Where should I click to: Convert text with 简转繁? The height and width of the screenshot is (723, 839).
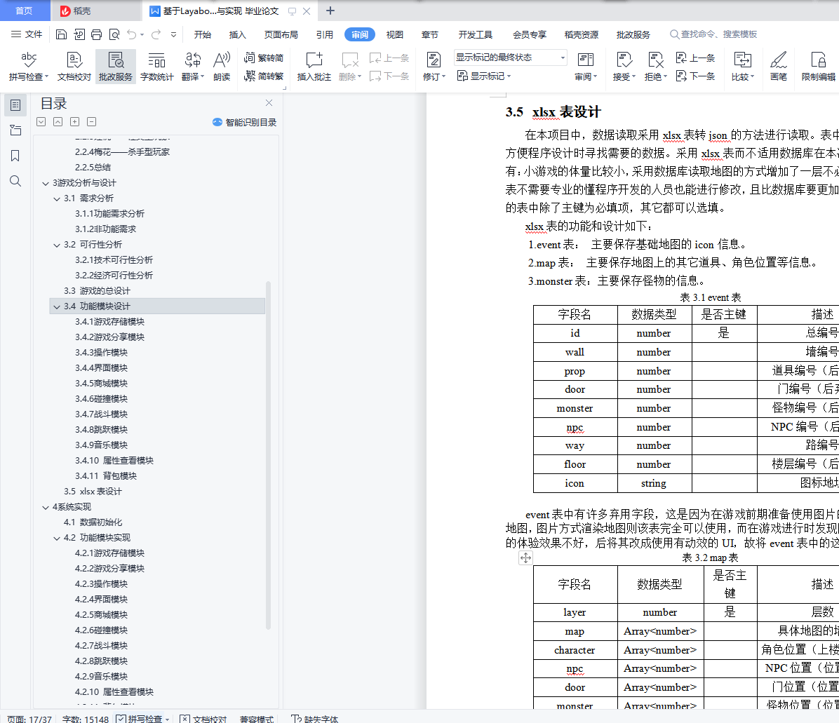pos(264,76)
